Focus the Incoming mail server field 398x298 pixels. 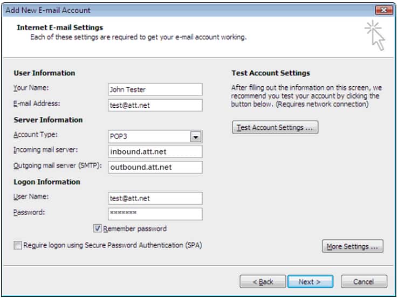pos(155,152)
